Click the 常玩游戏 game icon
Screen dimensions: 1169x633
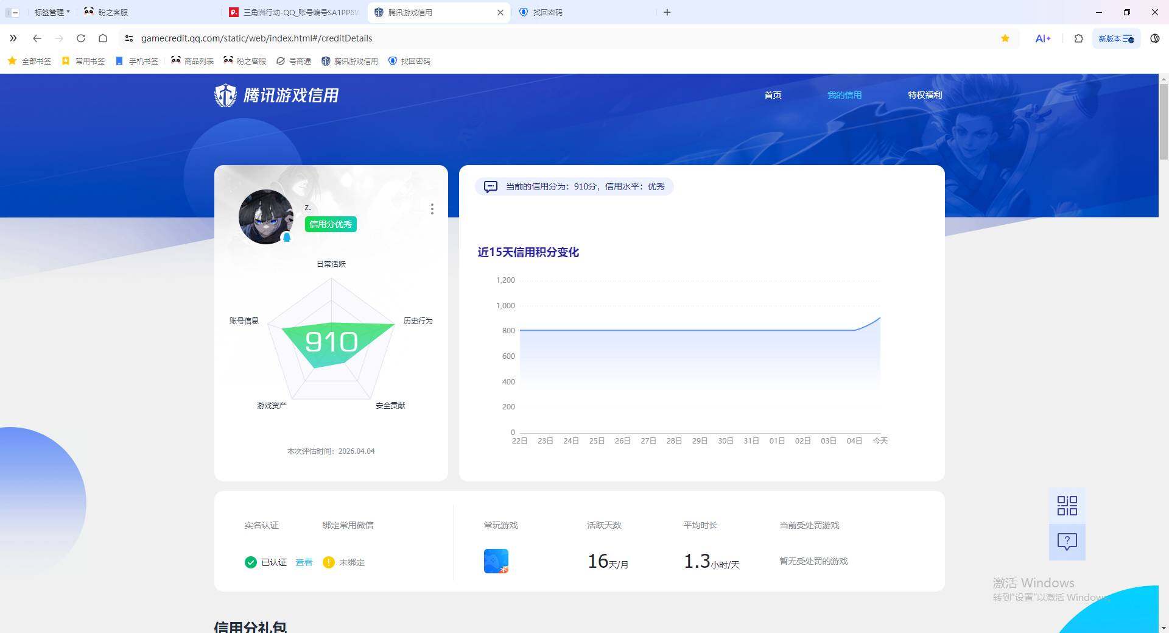click(496, 561)
